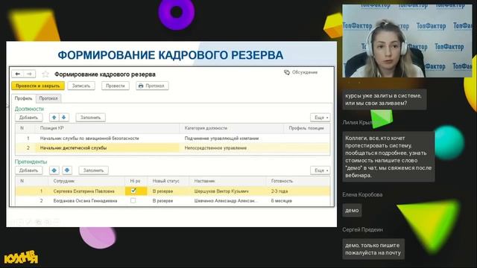Viewport: 477px width, 268px height.
Task: Go back with the left arrow button
Action: [18, 74]
